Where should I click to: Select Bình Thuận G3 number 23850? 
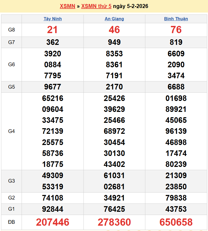click(176, 187)
